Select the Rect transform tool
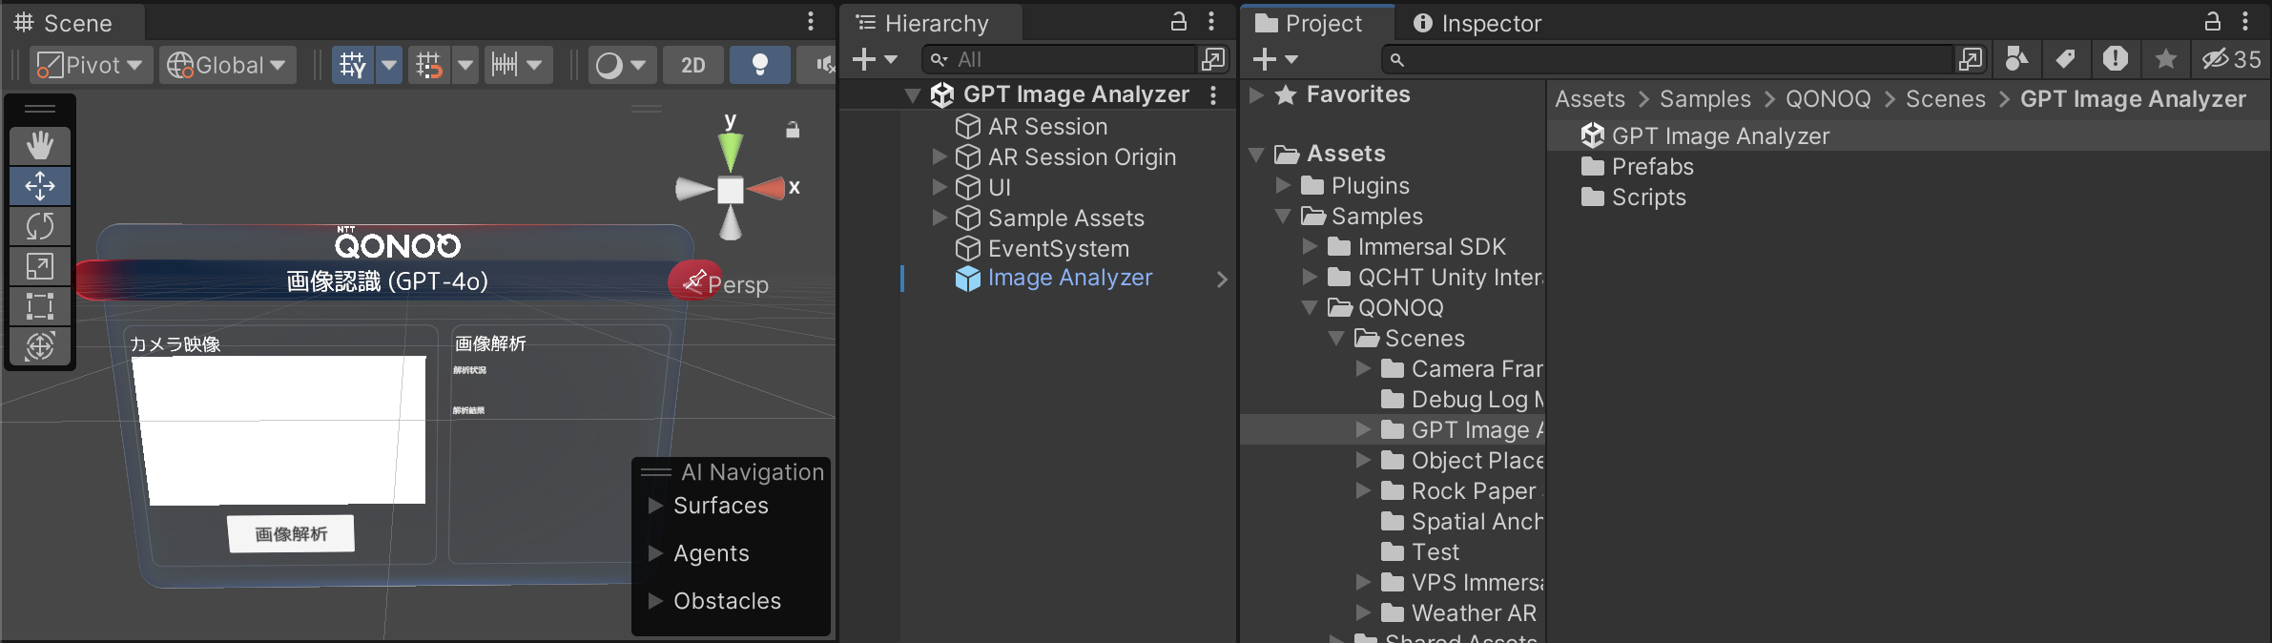 pyautogui.click(x=40, y=306)
